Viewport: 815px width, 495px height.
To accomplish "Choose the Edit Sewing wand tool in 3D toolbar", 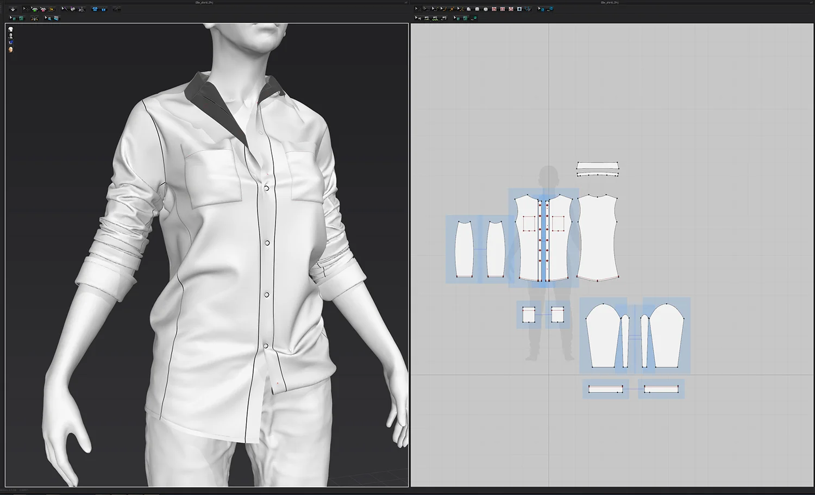I will (65, 9).
